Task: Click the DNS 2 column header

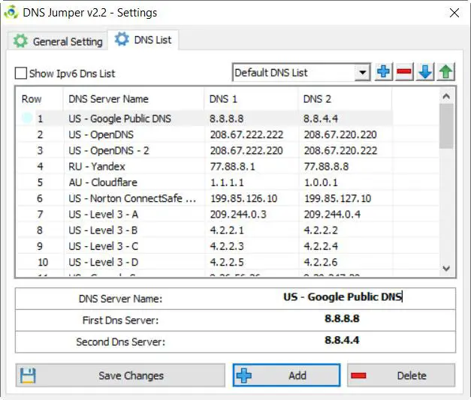Action: click(345, 99)
